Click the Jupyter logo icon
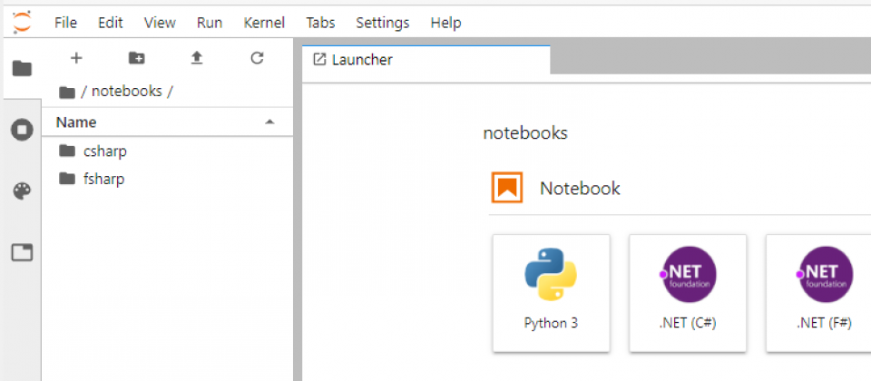871x381 pixels. (22, 23)
